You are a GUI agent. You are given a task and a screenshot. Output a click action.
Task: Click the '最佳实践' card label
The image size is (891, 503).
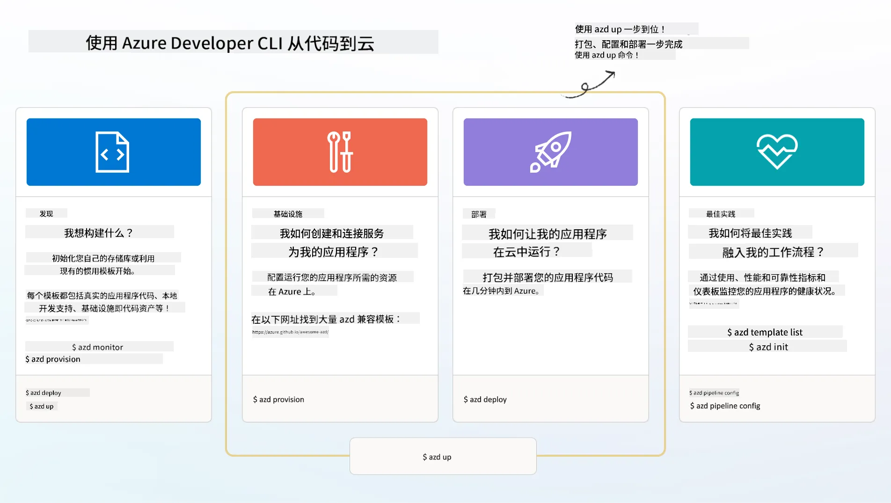(x=721, y=214)
